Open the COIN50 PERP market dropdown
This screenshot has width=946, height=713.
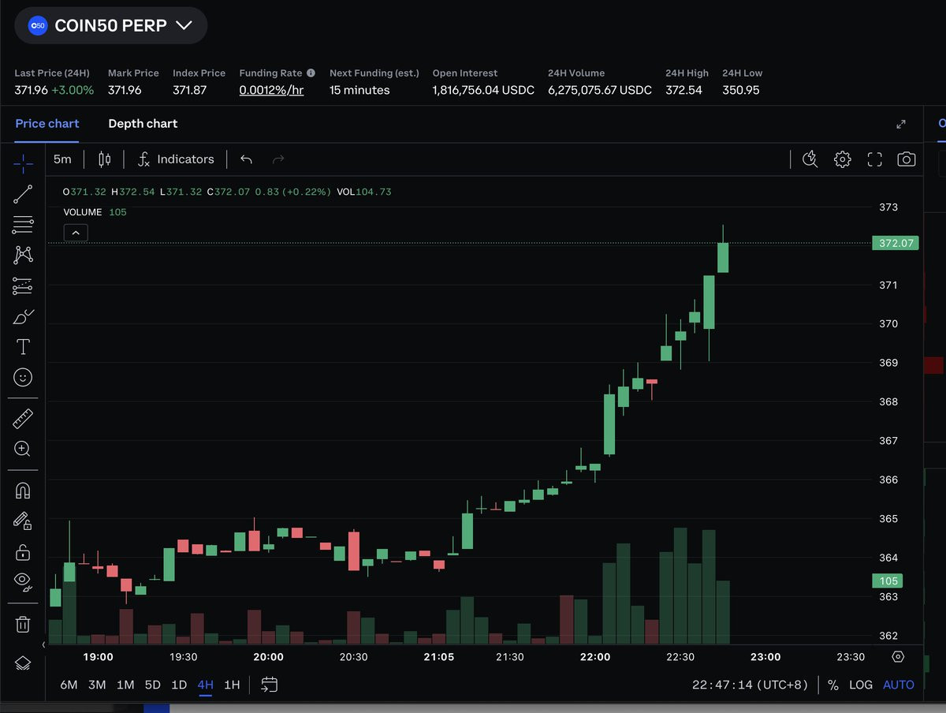(x=110, y=25)
